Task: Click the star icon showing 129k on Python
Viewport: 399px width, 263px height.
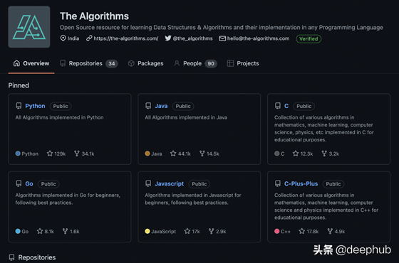Action: click(x=50, y=154)
